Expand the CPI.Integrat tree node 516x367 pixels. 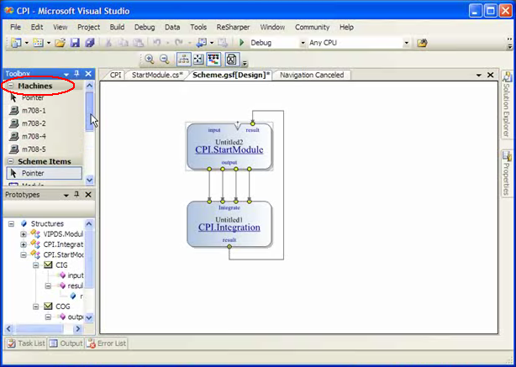[24, 244]
